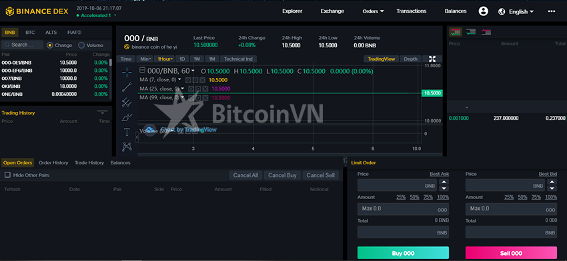This screenshot has width=567, height=261.
Task: Click the buy Amount input field
Action: (x=403, y=209)
